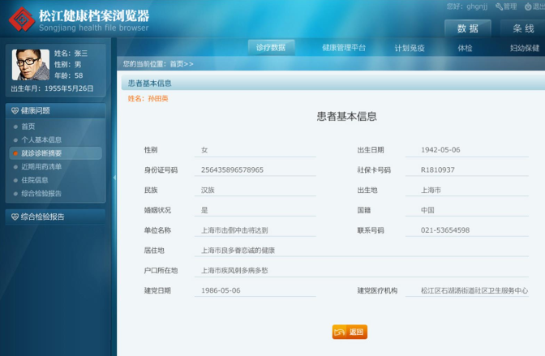545x356 pixels.
Task: Click the 数据 top-level tab
Action: pyautogui.click(x=468, y=28)
